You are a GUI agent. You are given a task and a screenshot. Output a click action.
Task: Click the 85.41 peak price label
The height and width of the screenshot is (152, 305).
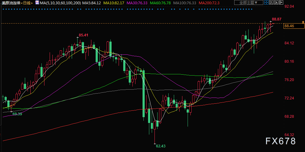pos(83,35)
